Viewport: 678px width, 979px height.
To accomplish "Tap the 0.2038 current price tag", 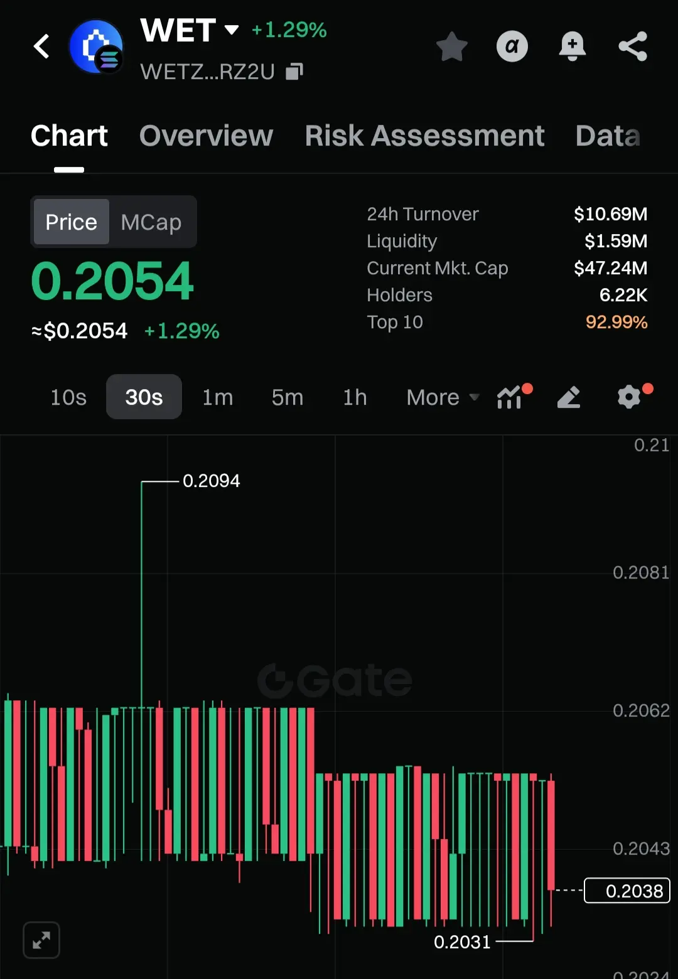I will [x=627, y=891].
